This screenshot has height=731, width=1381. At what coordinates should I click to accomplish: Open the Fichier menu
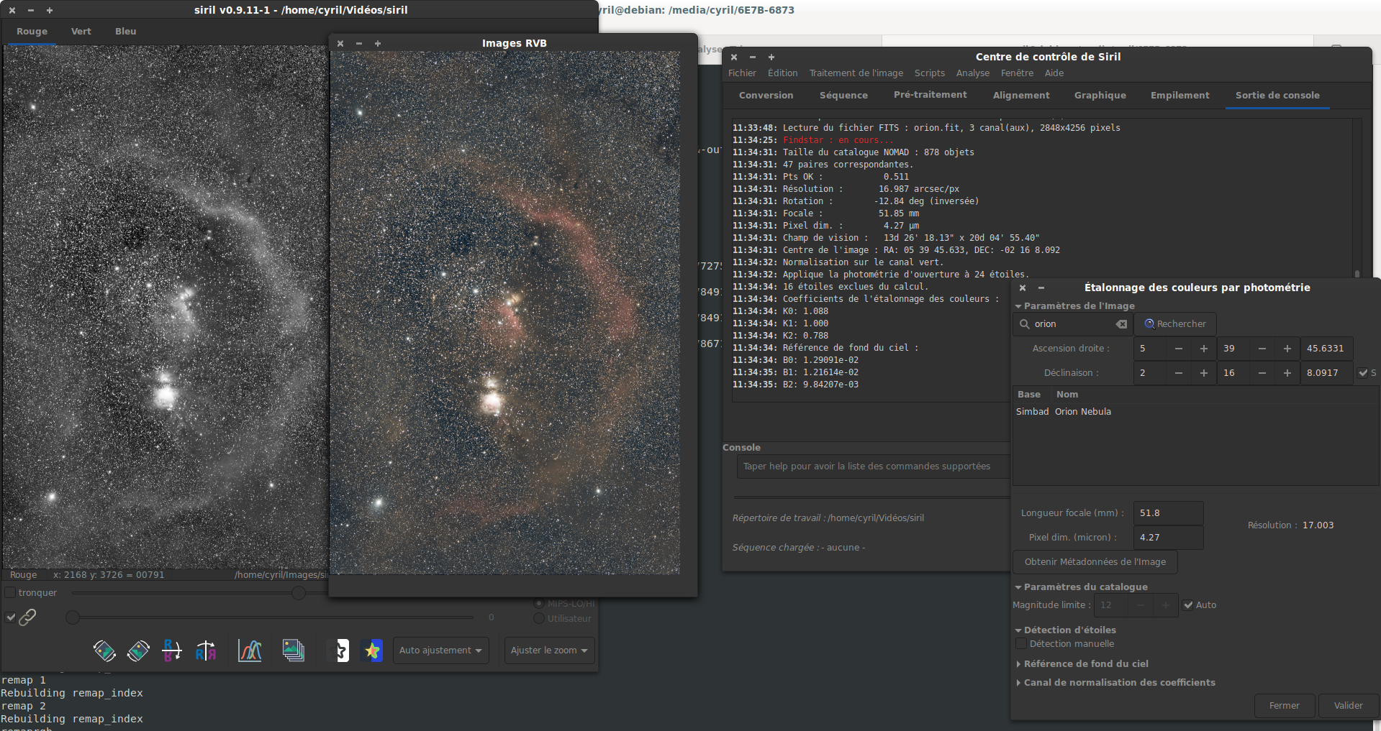(x=742, y=73)
